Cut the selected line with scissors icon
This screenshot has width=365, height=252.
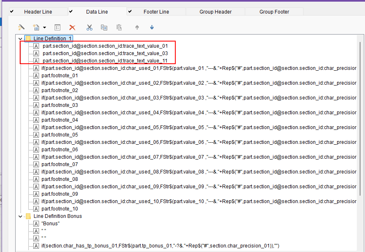pos(90,27)
